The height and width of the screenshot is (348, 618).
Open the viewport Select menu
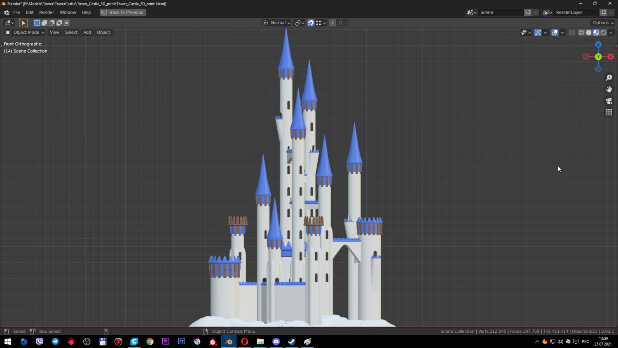click(71, 33)
